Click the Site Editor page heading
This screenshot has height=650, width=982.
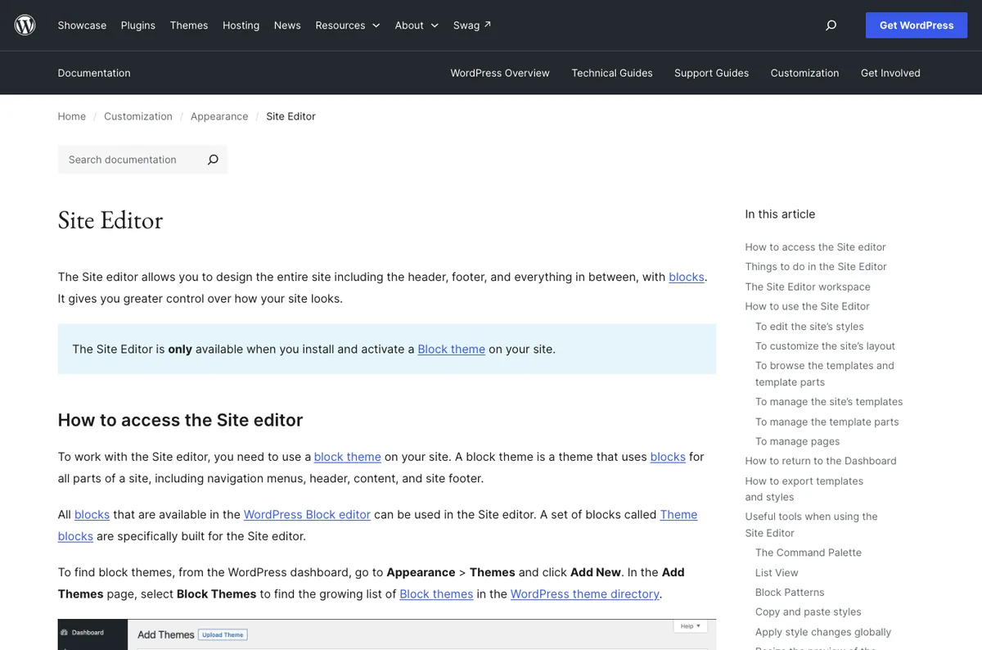(x=110, y=220)
